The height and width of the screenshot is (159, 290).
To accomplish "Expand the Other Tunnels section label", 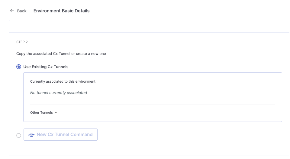I will tap(41, 113).
